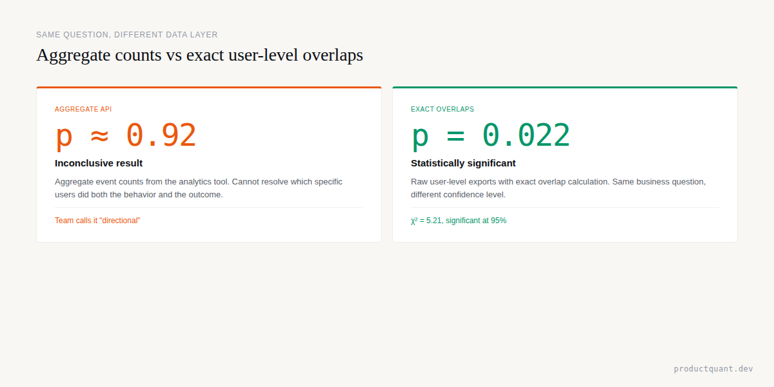
Task: Click the 'Team calls it "directional"' note
Action: pyautogui.click(x=97, y=221)
